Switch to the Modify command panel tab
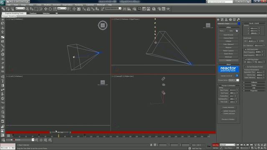Viewport: 267px width, 150px height. coord(222,20)
